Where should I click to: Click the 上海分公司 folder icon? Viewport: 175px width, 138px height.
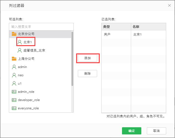14,59
